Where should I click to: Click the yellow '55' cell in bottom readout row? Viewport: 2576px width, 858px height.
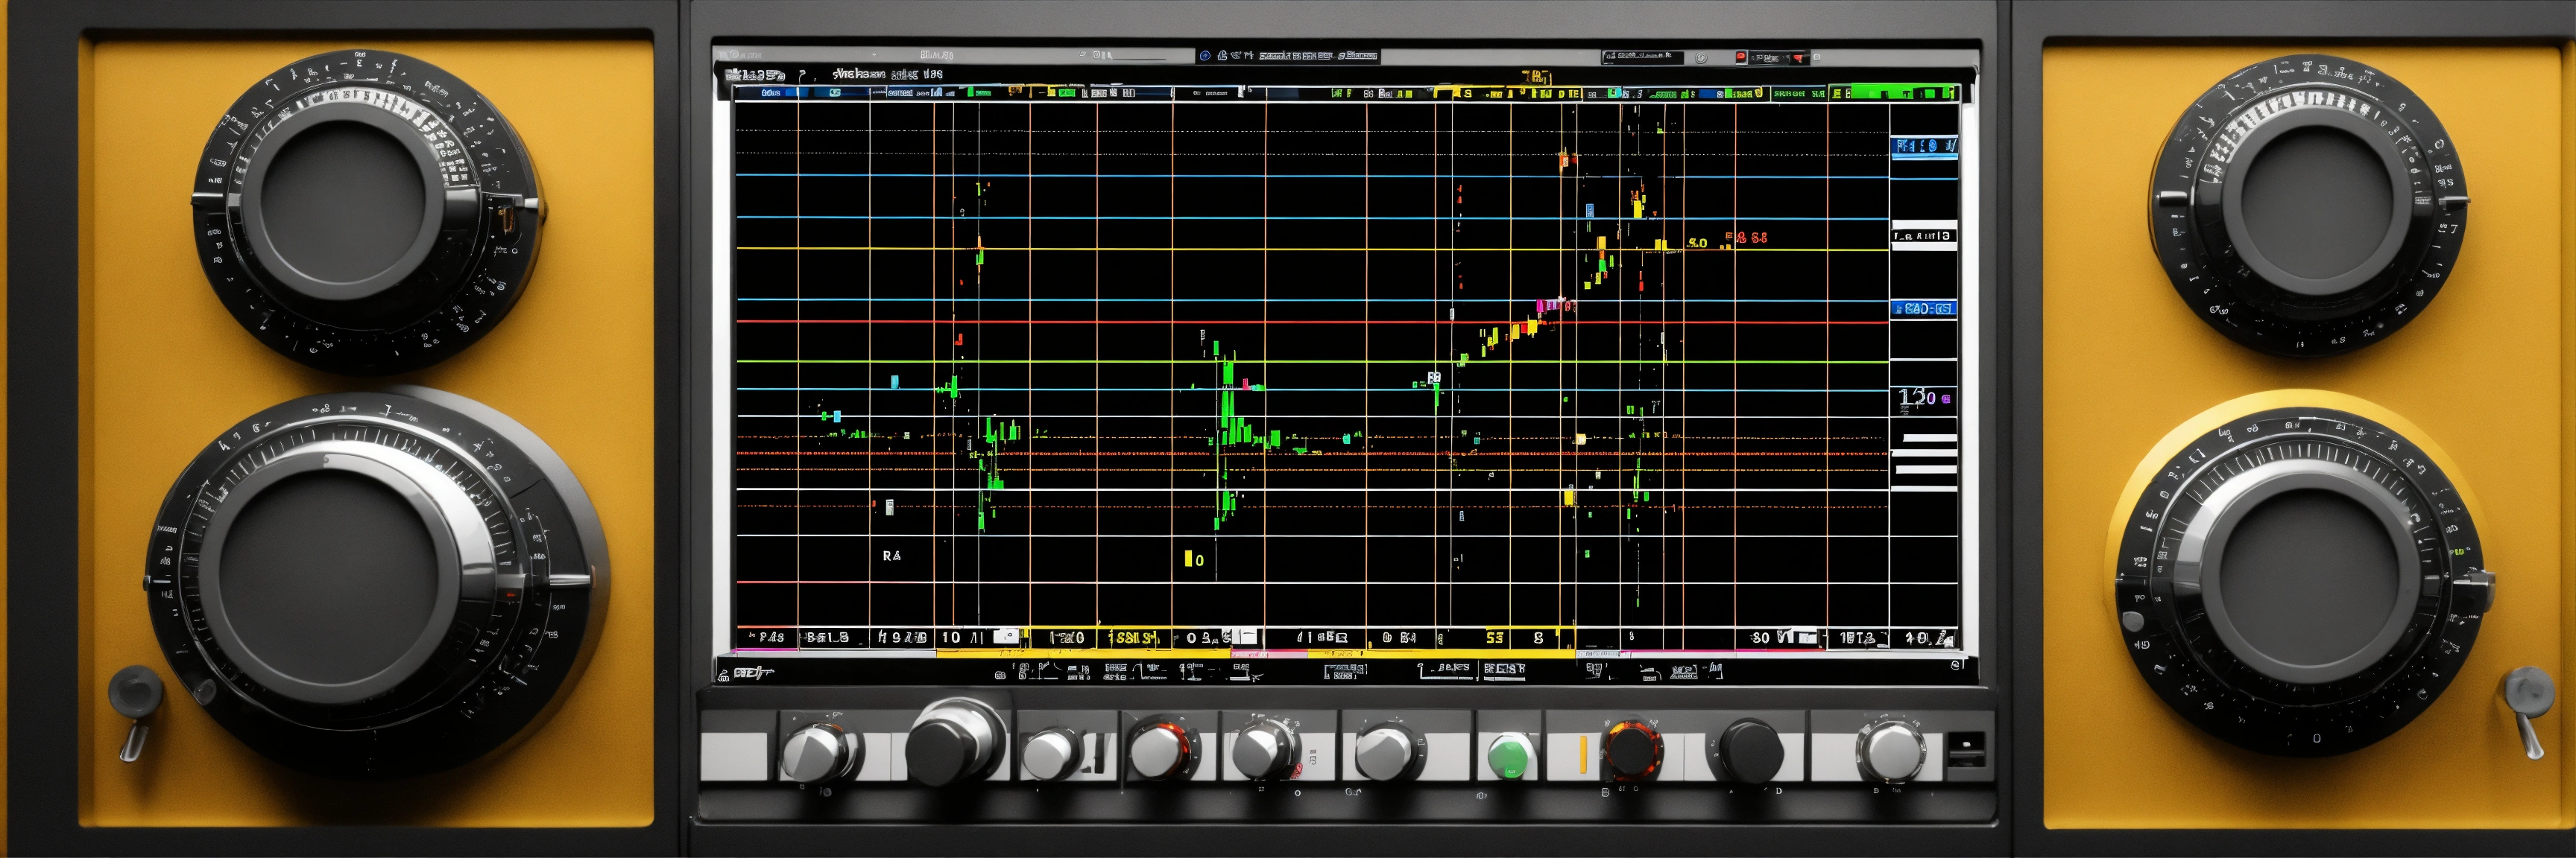coord(1494,638)
